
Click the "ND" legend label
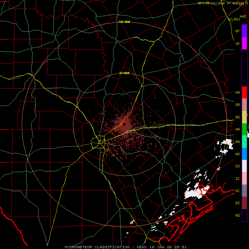[x=237, y=215]
